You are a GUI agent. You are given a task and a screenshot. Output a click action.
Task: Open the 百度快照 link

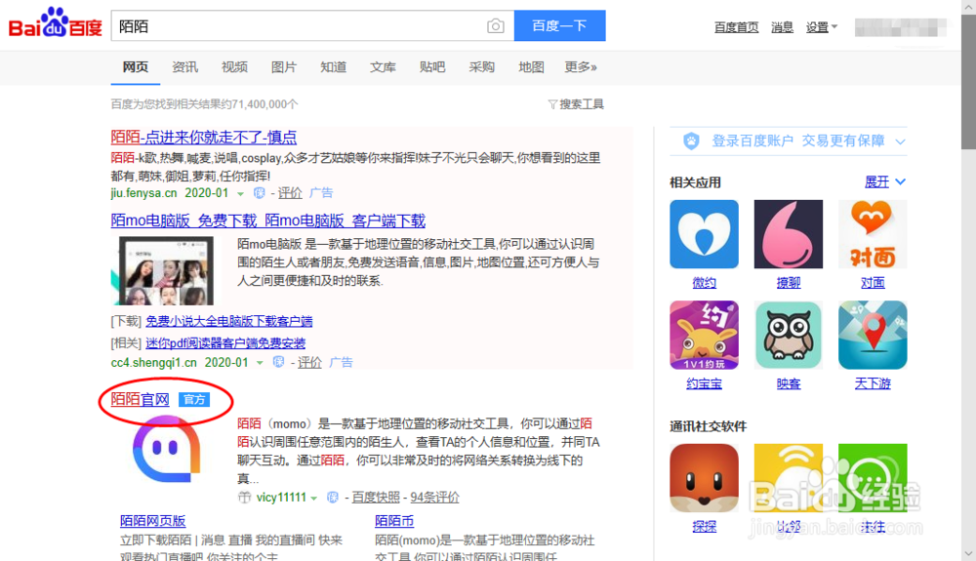[376, 497]
